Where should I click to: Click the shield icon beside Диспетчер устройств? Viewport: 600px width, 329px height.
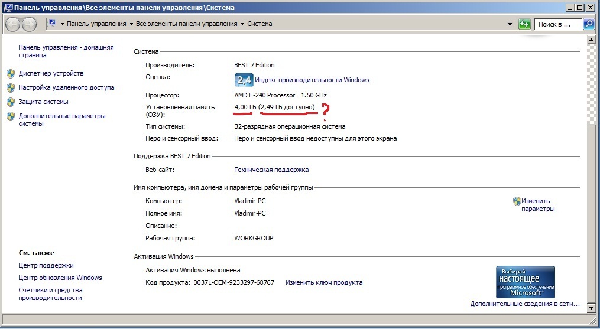click(x=11, y=74)
